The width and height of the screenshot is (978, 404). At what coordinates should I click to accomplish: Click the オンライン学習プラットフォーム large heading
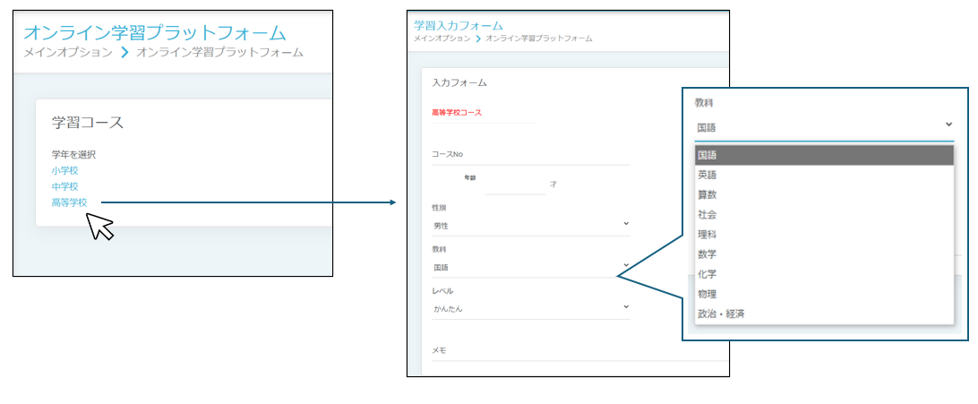coord(155,32)
